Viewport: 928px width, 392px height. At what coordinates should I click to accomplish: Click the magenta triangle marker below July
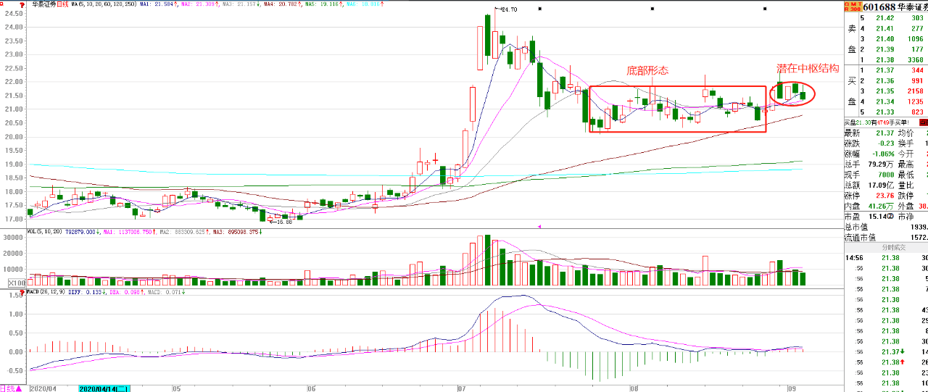click(538, 227)
